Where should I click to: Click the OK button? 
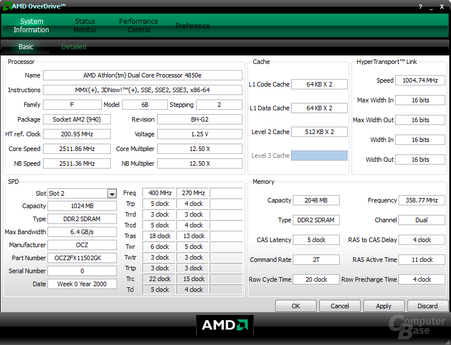(x=296, y=306)
